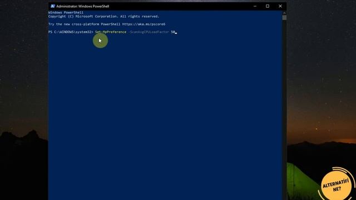This screenshot has height=200, width=356.
Task: Click the scrollbar up arrow in PowerShell
Action: click(x=284, y=13)
